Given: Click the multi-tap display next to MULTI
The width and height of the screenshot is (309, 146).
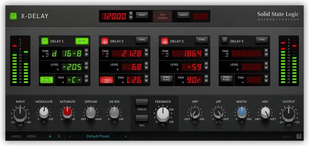Looking at the screenshot, I should tap(200, 16).
